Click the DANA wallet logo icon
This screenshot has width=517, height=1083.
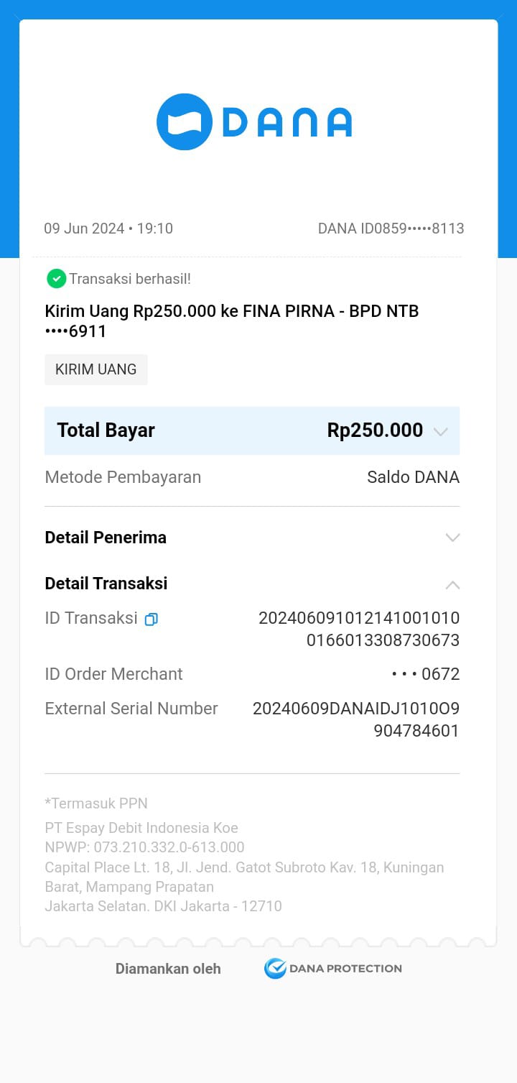pyautogui.click(x=185, y=122)
